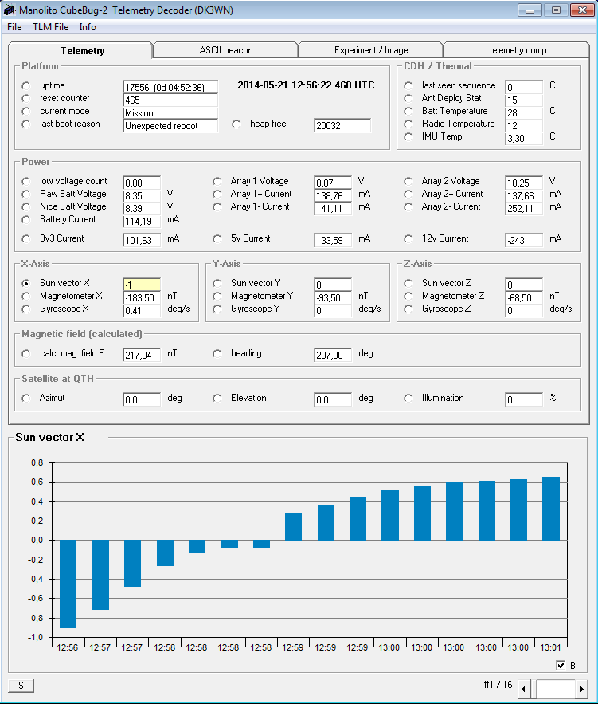The image size is (598, 704).
Task: Go to next frame with right arrow
Action: (582, 688)
